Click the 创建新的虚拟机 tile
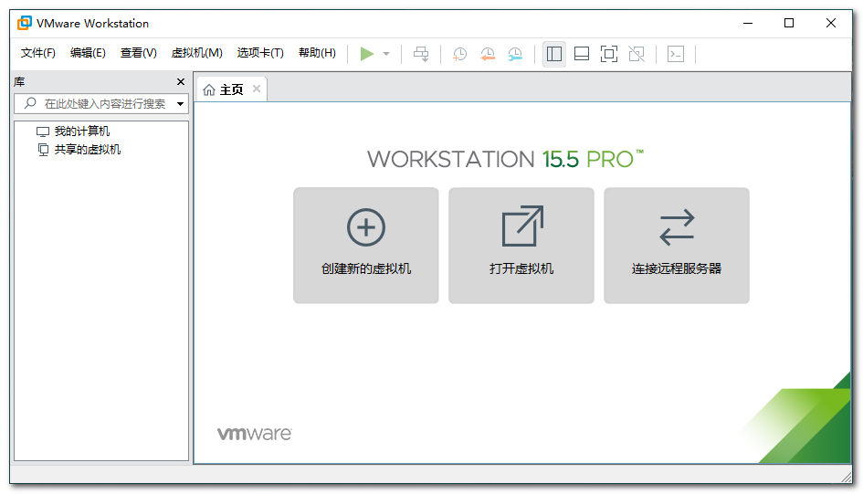The height and width of the screenshot is (494, 863). (x=366, y=245)
